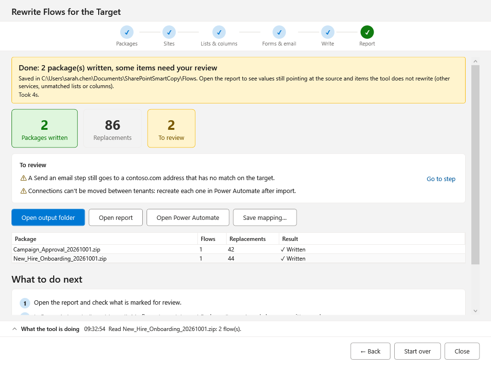
Task: Click the Sites step checkmark circle
Action: tap(169, 32)
